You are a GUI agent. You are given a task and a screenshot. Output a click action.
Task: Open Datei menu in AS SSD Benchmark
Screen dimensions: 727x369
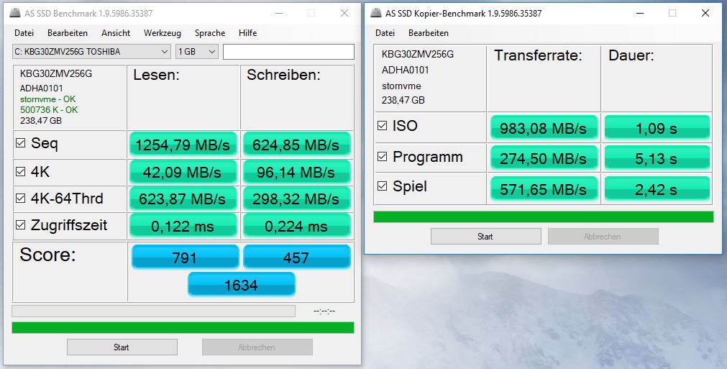tap(24, 33)
